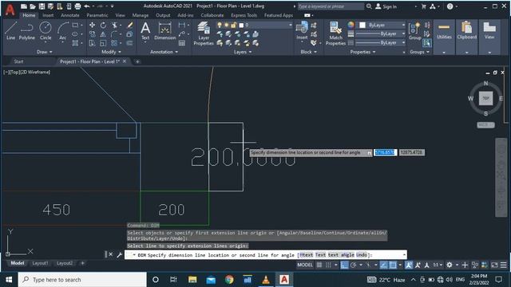The width and height of the screenshot is (511, 287).
Task: Click the Fillet tool icon
Action: 114,34
